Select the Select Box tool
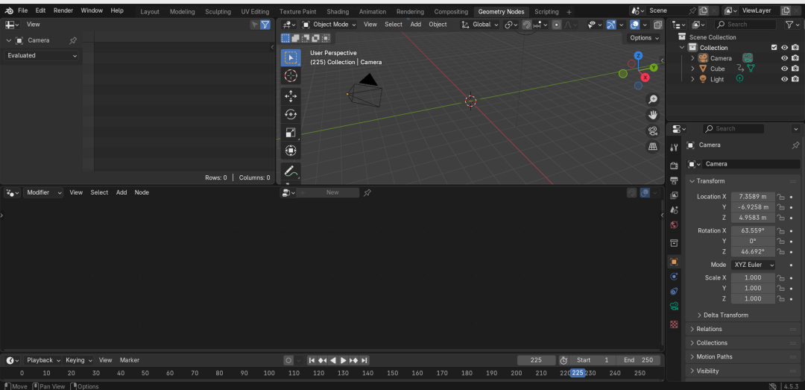 pyautogui.click(x=291, y=57)
